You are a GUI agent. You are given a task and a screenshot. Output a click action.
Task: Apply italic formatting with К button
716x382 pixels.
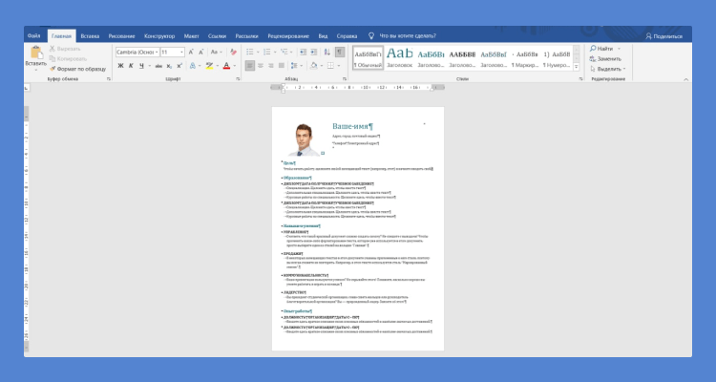tap(132, 66)
